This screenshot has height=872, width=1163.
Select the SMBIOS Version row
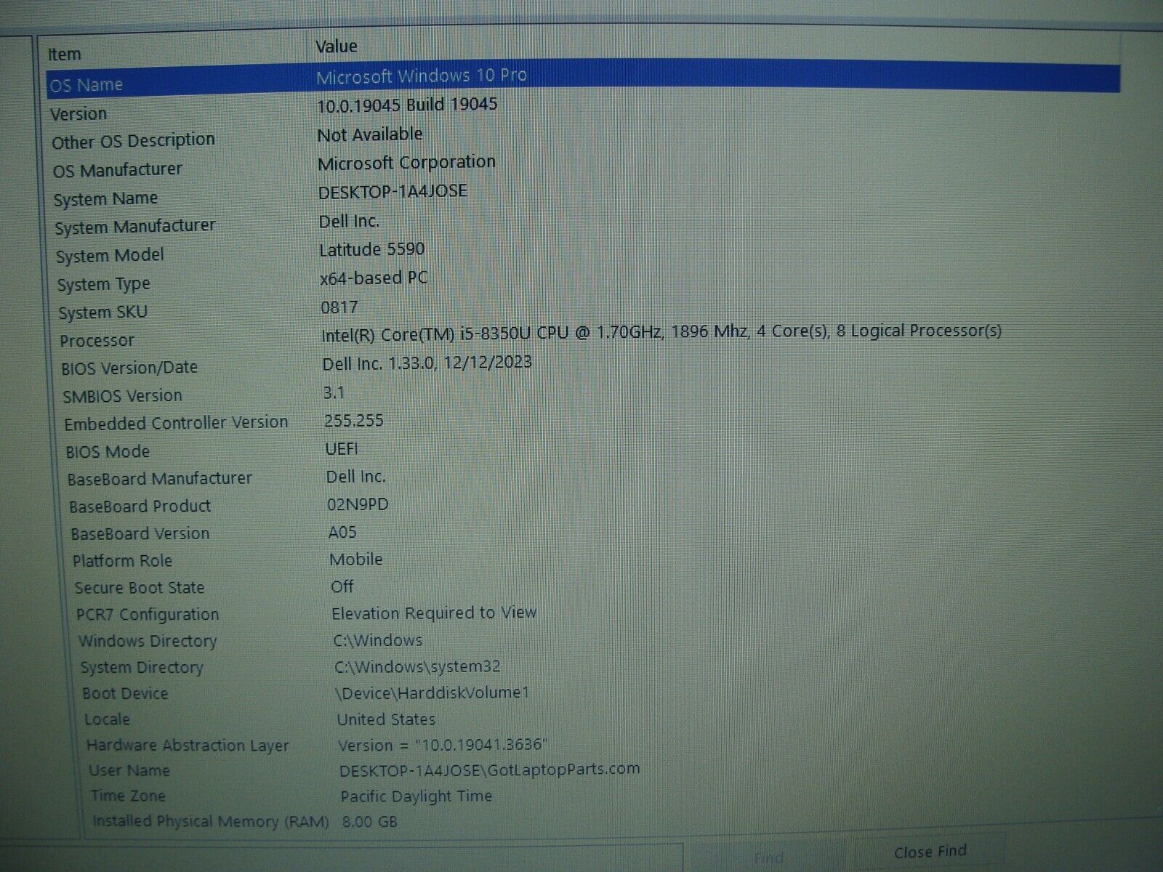[122, 396]
